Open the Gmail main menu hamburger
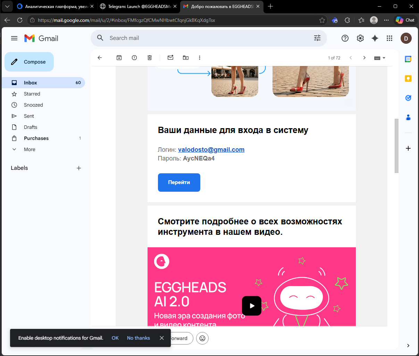 click(x=14, y=38)
